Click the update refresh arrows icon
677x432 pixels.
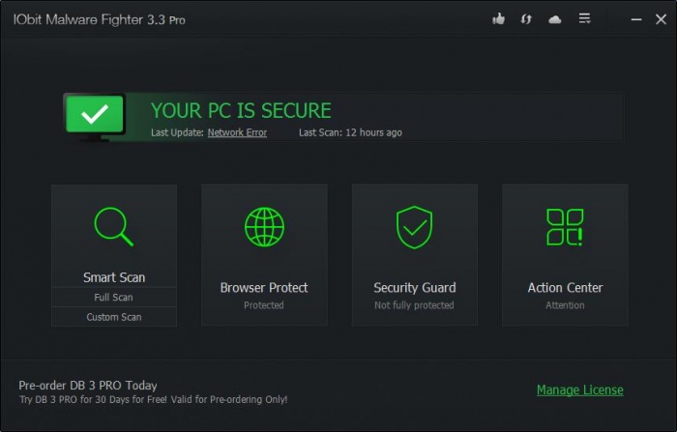point(527,19)
